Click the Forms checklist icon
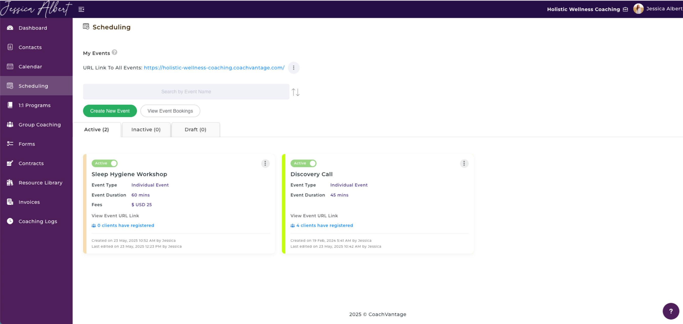The width and height of the screenshot is (683, 324). click(x=10, y=144)
